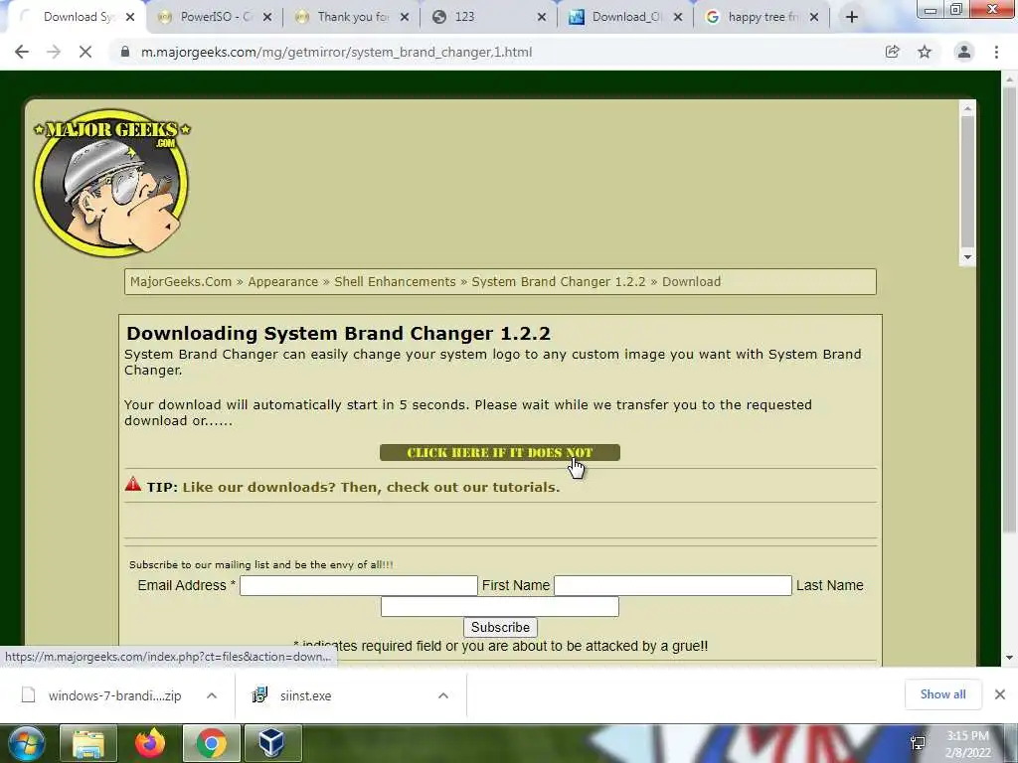Image resolution: width=1018 pixels, height=763 pixels.
Task: Click inner frame scrollbar up arrow
Action: [967, 108]
